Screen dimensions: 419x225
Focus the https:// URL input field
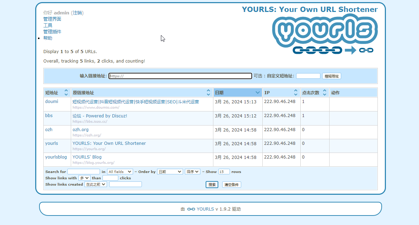pos(180,76)
